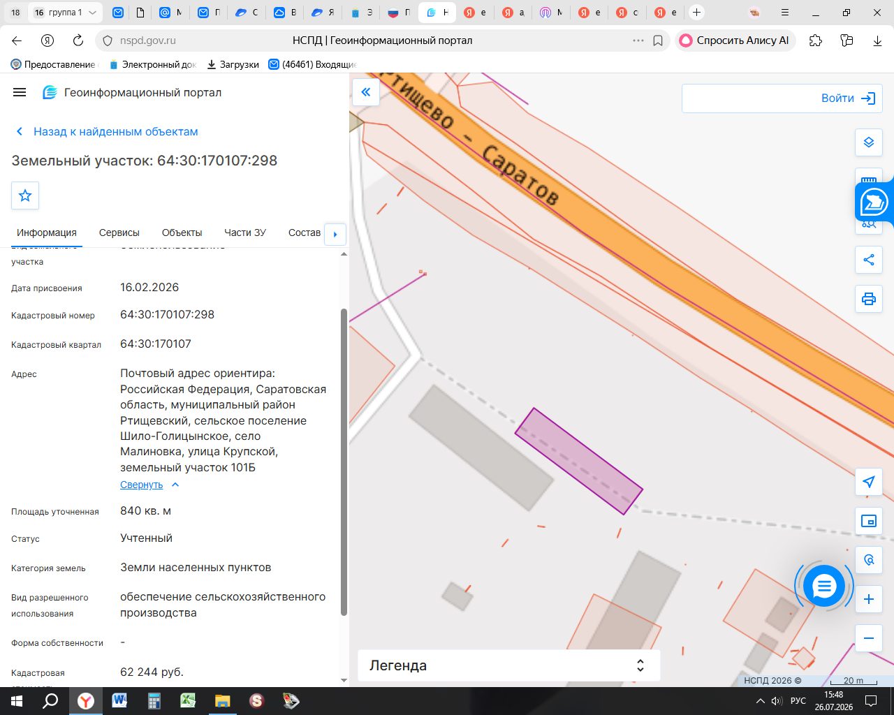The image size is (894, 715).
Task: Switch keyboard language РУС indicator
Action: tap(798, 700)
